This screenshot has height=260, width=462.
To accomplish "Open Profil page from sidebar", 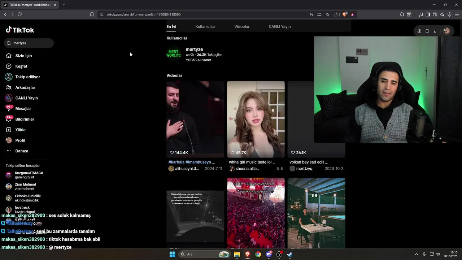I will [20, 140].
